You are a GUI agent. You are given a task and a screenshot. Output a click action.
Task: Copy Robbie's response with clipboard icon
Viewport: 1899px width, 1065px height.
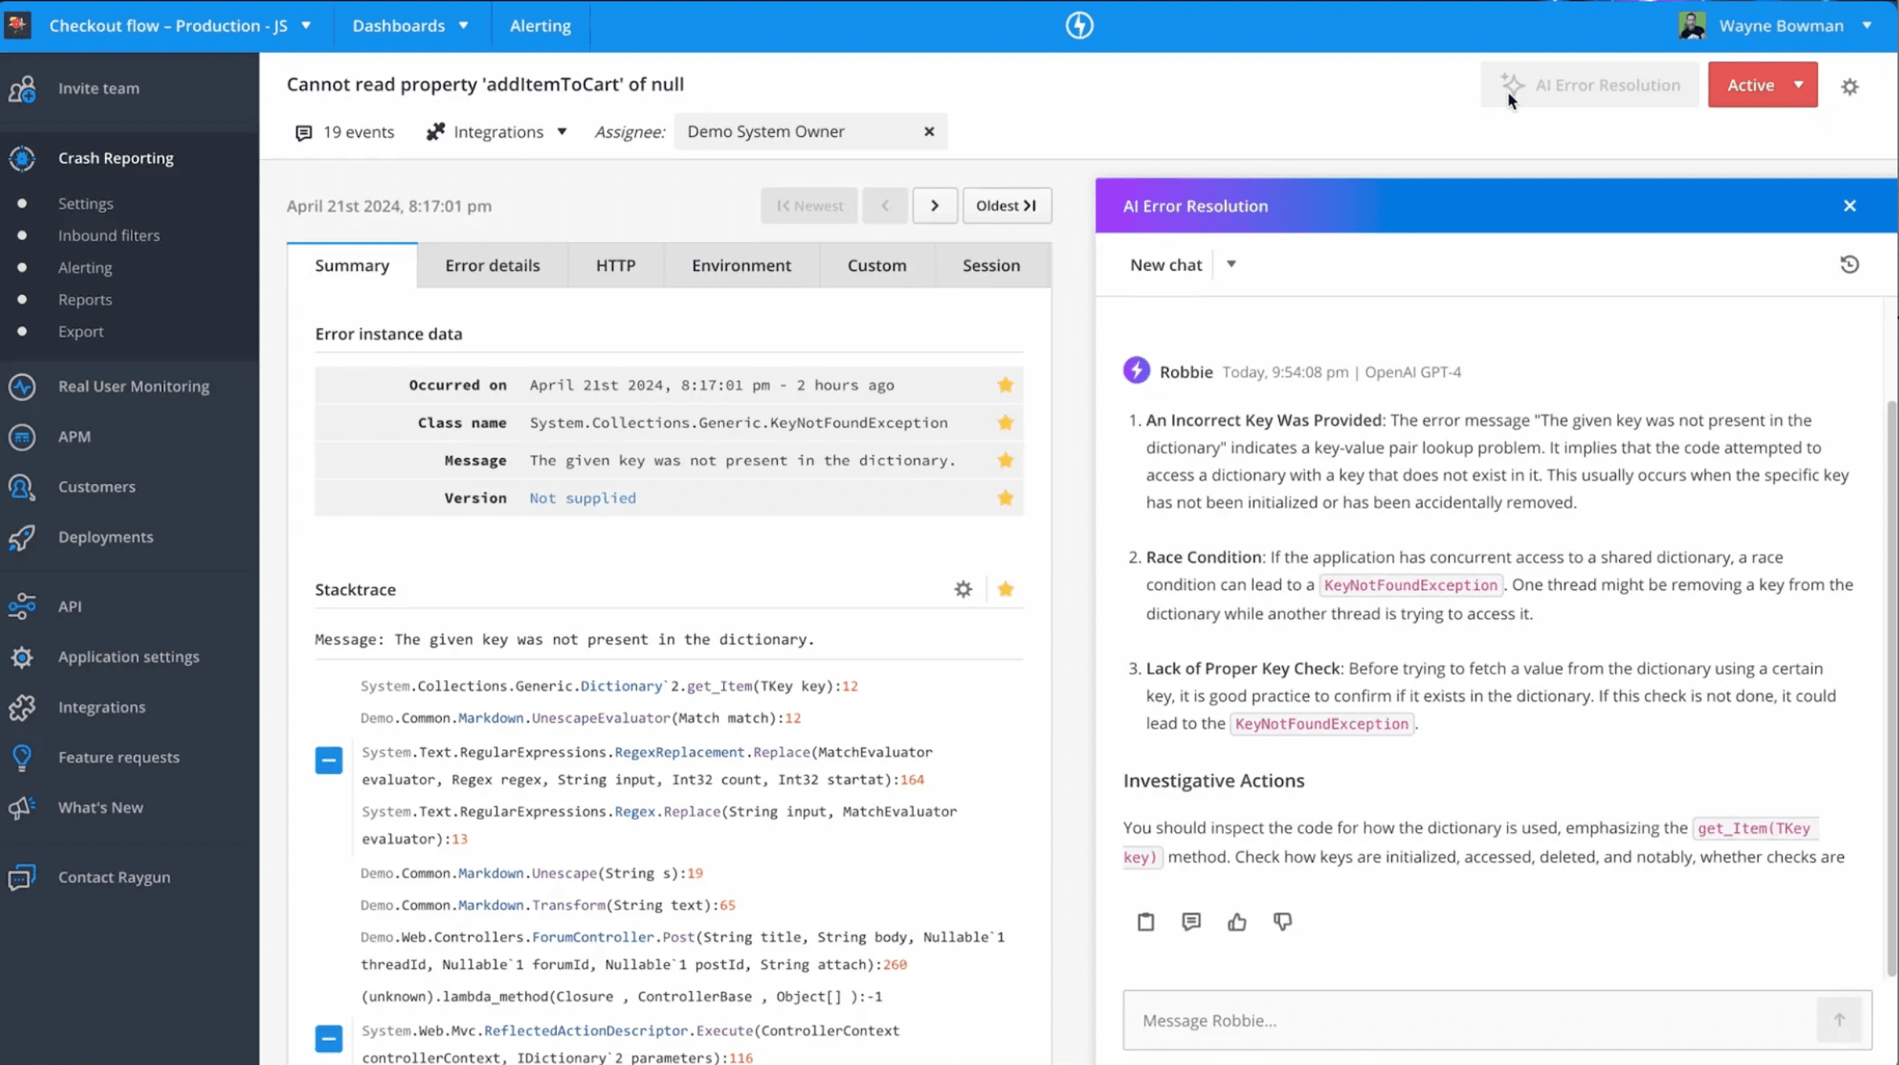(x=1145, y=921)
